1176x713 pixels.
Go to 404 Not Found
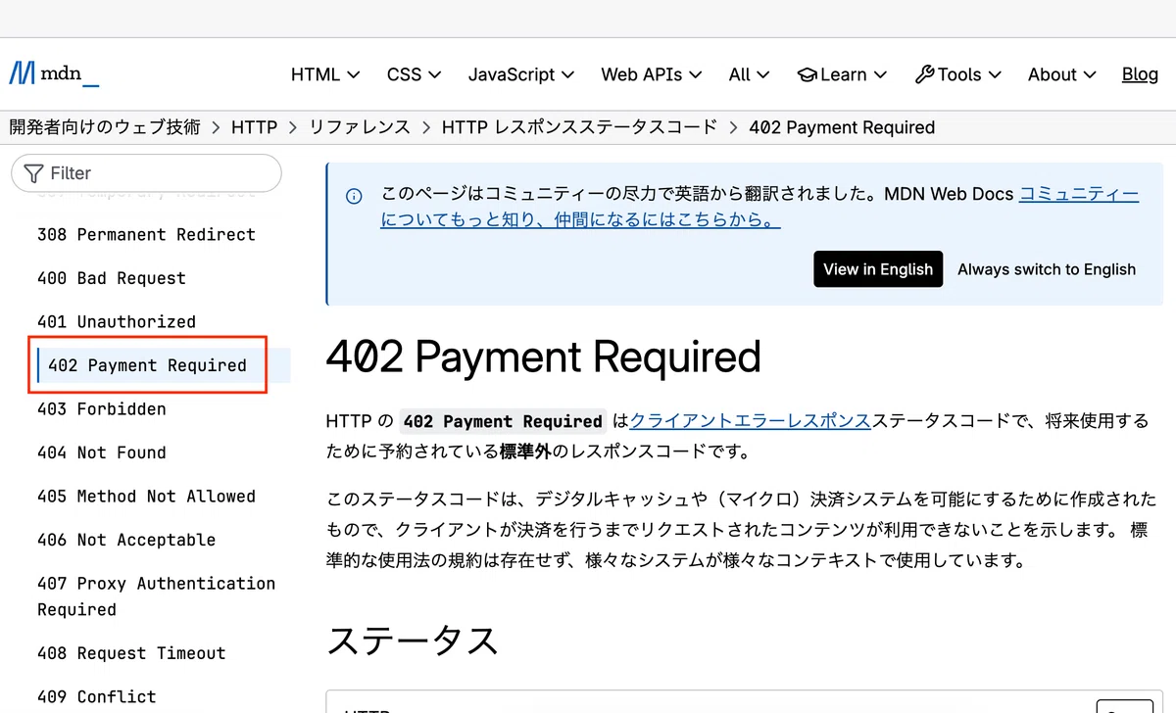tap(102, 452)
